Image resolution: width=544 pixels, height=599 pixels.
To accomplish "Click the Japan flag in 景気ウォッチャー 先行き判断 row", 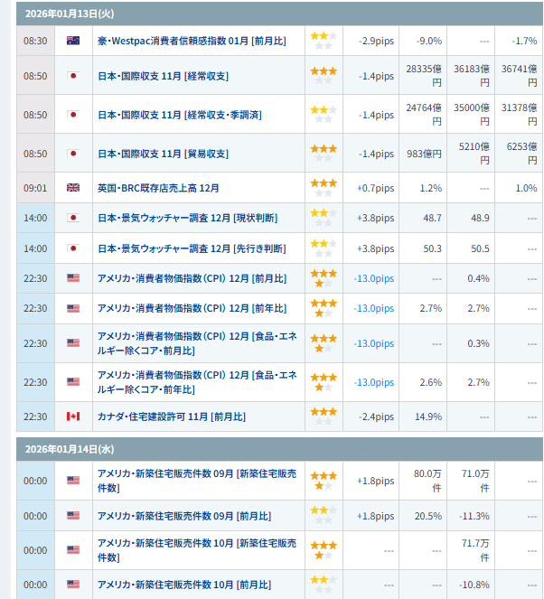I will point(73,248).
